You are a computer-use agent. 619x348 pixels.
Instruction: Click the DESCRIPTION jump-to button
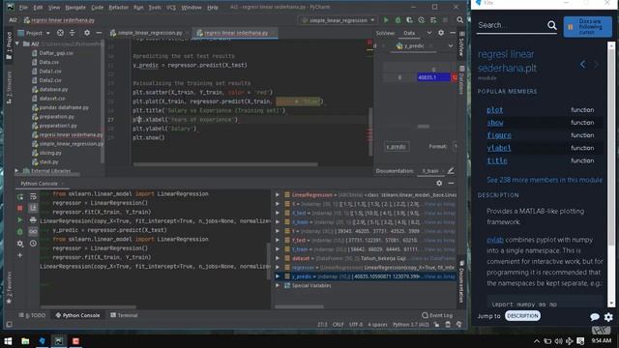point(522,316)
